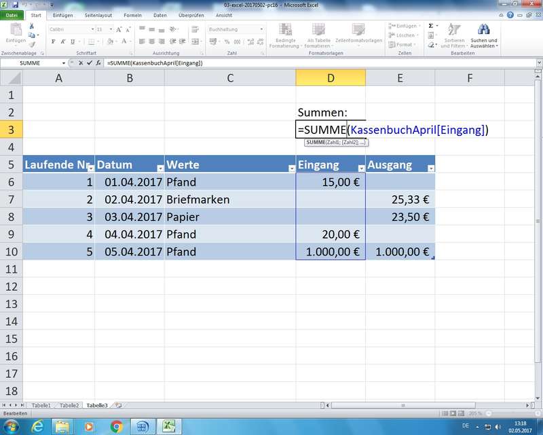Click the Einfügen paste clipboard icon
Image resolution: width=543 pixels, height=435 pixels.
click(x=16, y=30)
